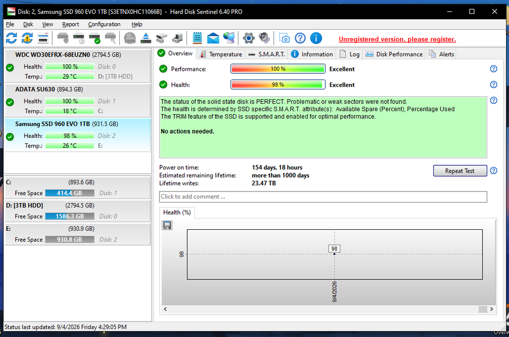This screenshot has height=337, width=509.
Task: Click the WDC disk Temp 29 °C bar
Action: (x=70, y=76)
